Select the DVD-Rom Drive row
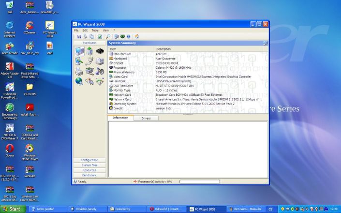The image size is (341, 213). click(x=188, y=86)
